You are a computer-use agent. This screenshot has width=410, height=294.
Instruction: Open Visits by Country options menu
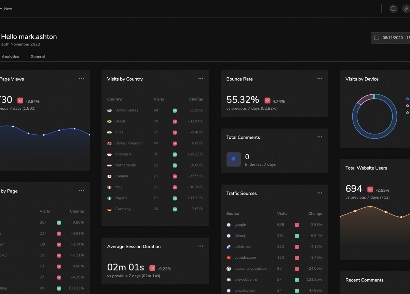(x=201, y=79)
